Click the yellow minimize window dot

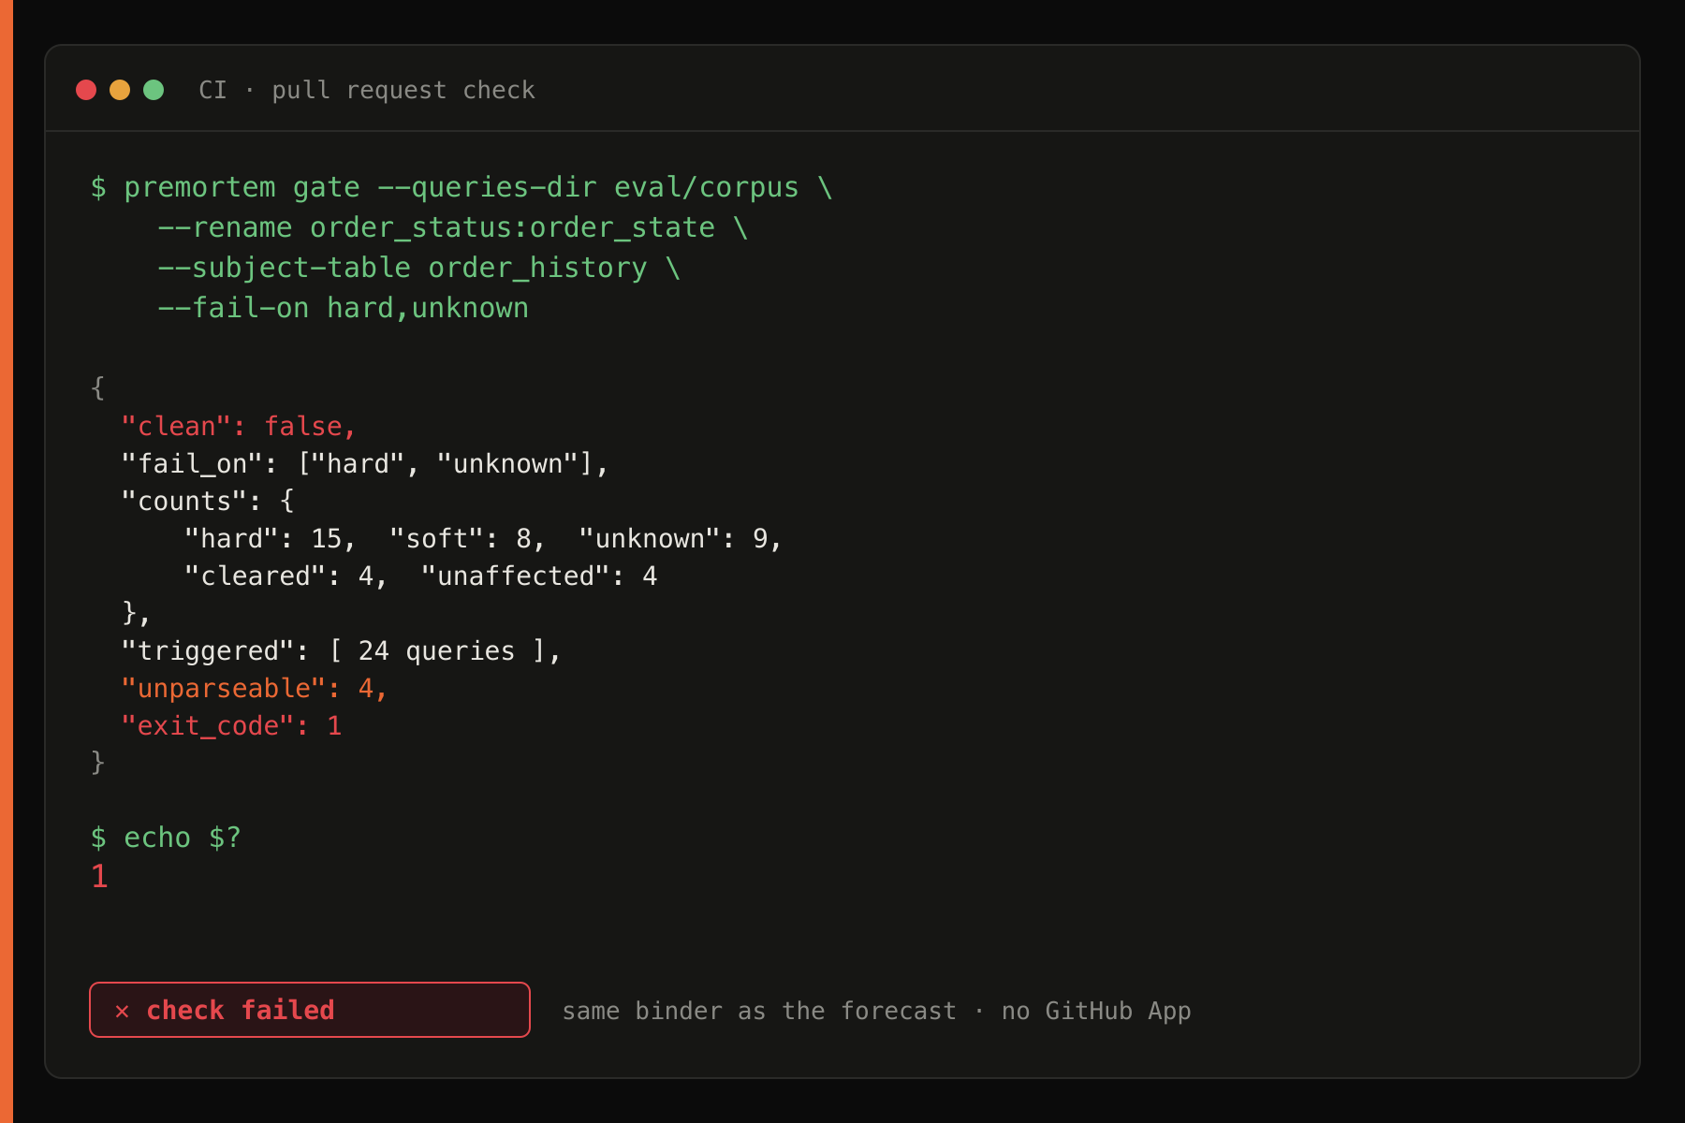point(120,90)
